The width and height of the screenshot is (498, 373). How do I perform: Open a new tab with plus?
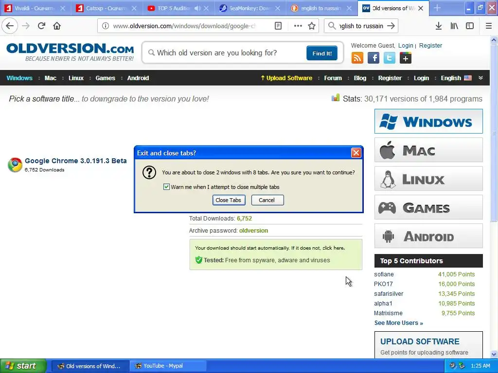[x=437, y=8]
